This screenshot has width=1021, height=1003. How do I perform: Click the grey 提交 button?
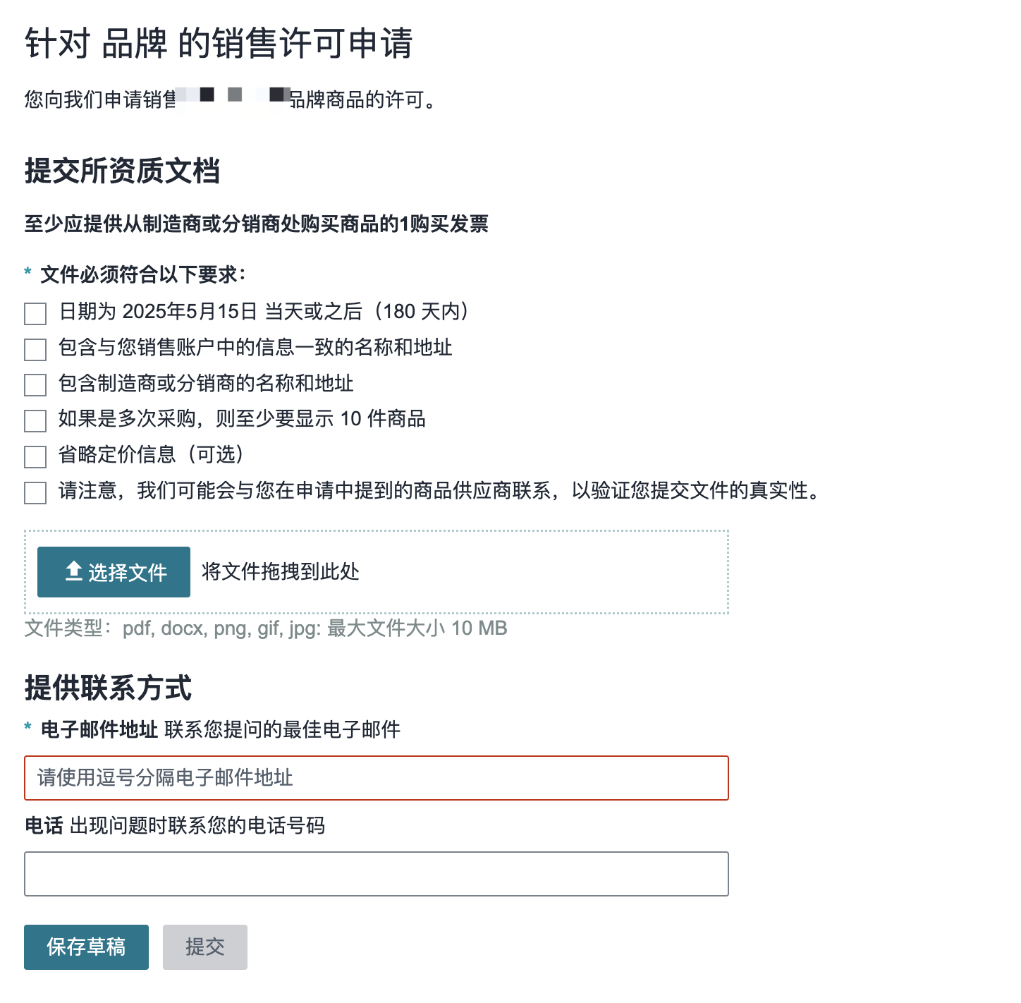[x=204, y=947]
